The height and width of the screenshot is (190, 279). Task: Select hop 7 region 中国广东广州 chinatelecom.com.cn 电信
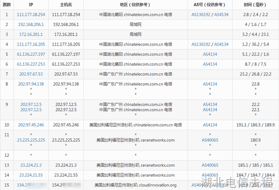pos(135,74)
